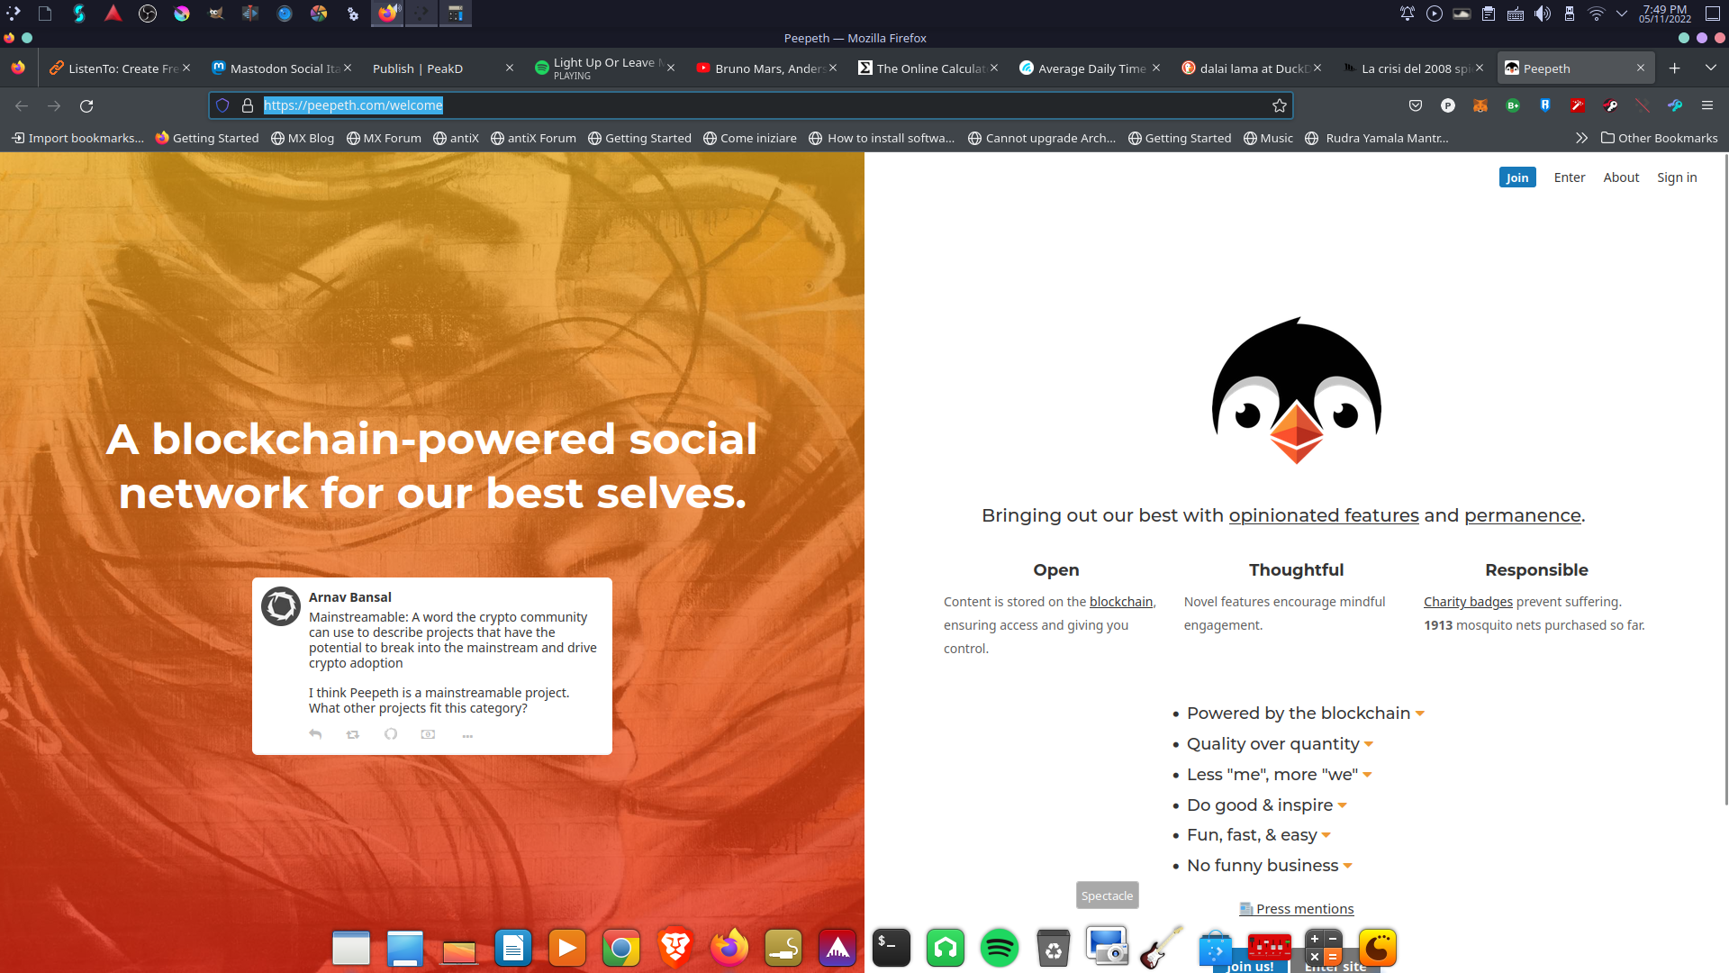Open the blue Ronin wallet extension
Viewport: 1729px width, 973px height.
[1545, 106]
